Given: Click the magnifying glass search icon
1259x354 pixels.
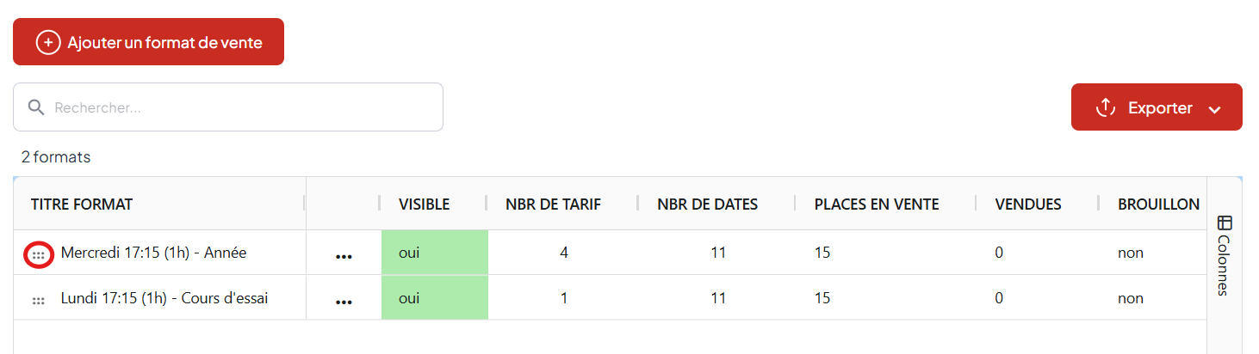Looking at the screenshot, I should (x=35, y=107).
